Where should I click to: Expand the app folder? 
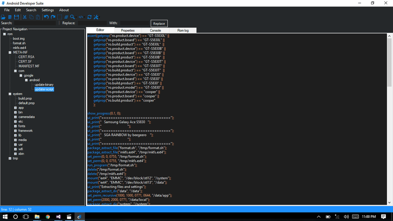tap(15, 108)
